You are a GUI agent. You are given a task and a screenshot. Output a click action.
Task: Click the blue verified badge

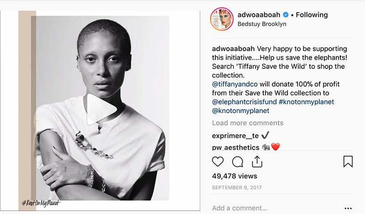286,15
